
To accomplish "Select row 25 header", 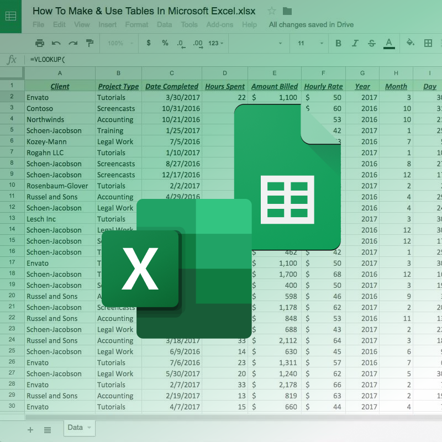I will (12, 351).
